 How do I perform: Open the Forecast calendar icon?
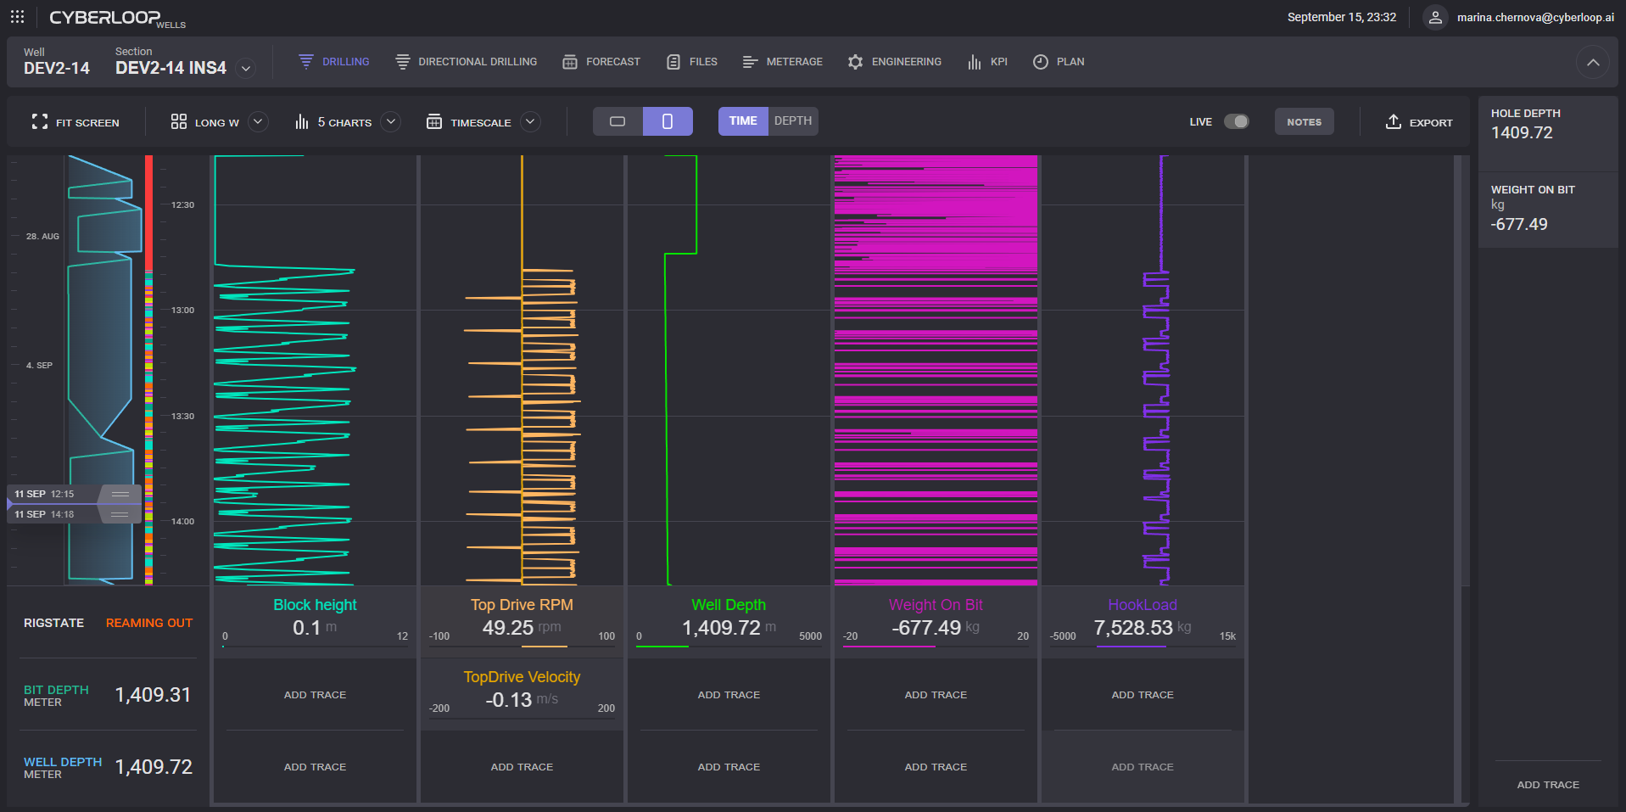point(570,62)
